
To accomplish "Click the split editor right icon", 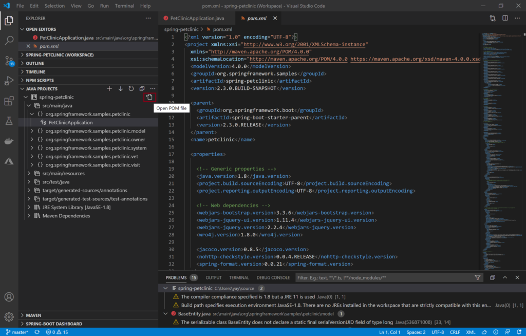I will (505, 18).
